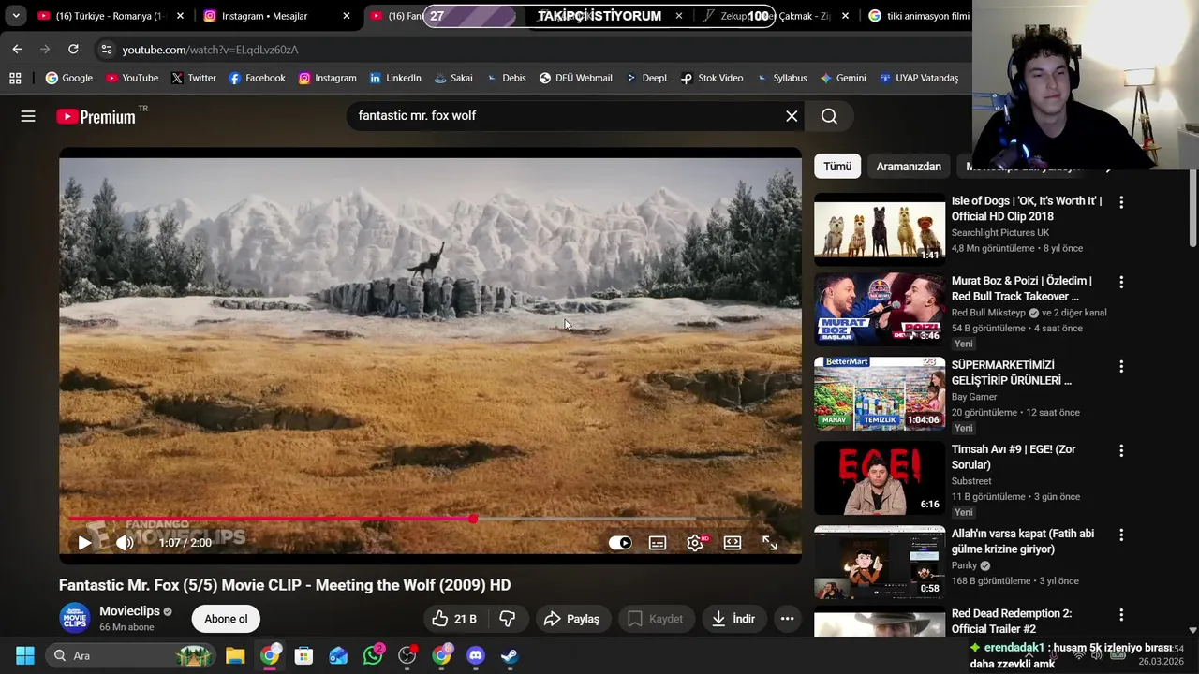
Task: Run the search with magnifier button
Action: pos(829,116)
